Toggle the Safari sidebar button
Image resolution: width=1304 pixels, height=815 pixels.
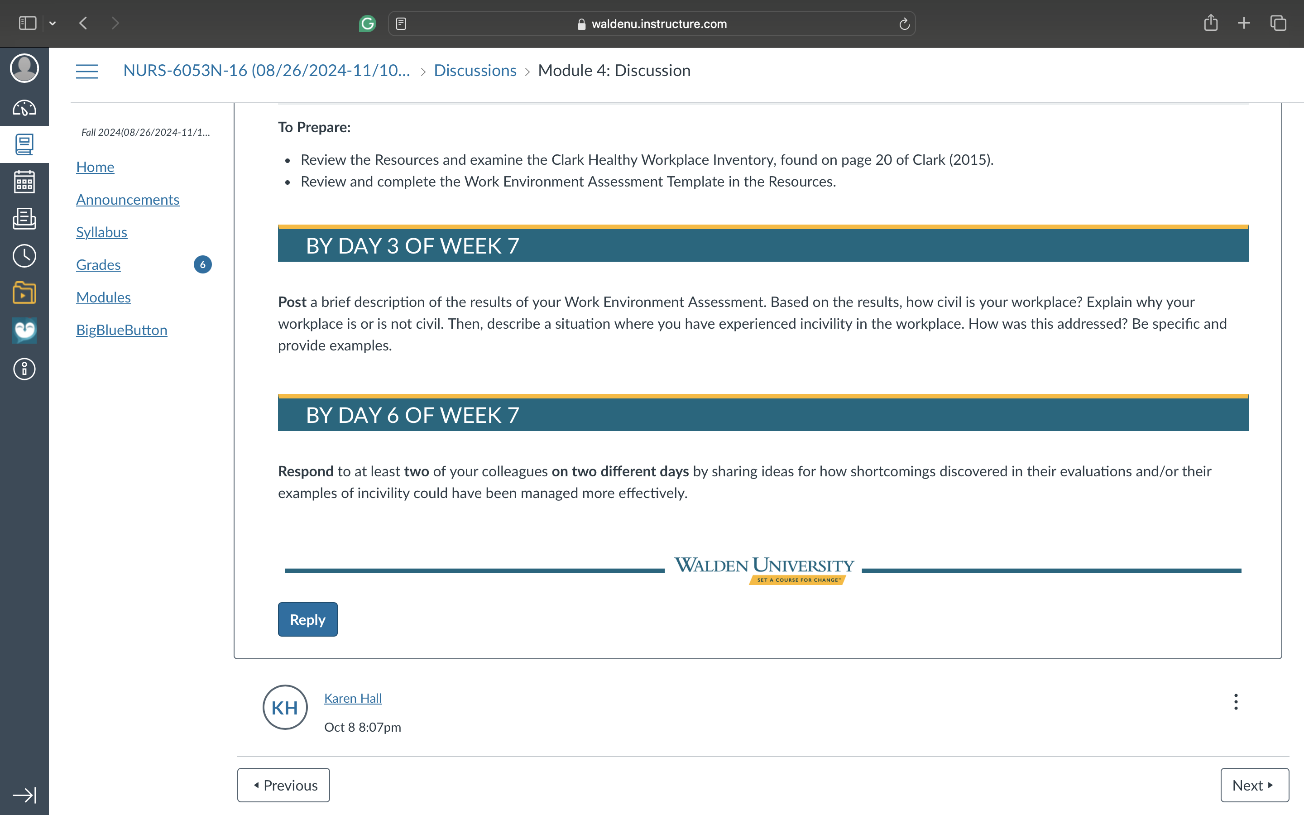point(28,23)
